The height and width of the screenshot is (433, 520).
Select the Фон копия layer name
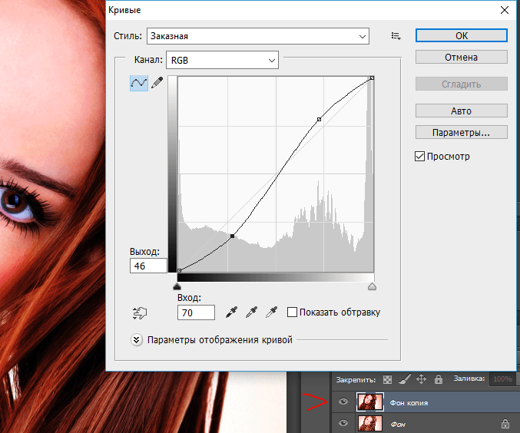(409, 403)
